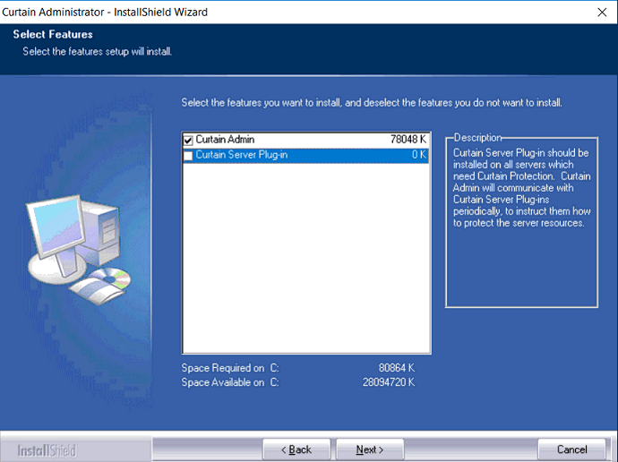Click the computer monitor illustration
Viewport: 618px width, 462px height.
pyautogui.click(x=56, y=232)
